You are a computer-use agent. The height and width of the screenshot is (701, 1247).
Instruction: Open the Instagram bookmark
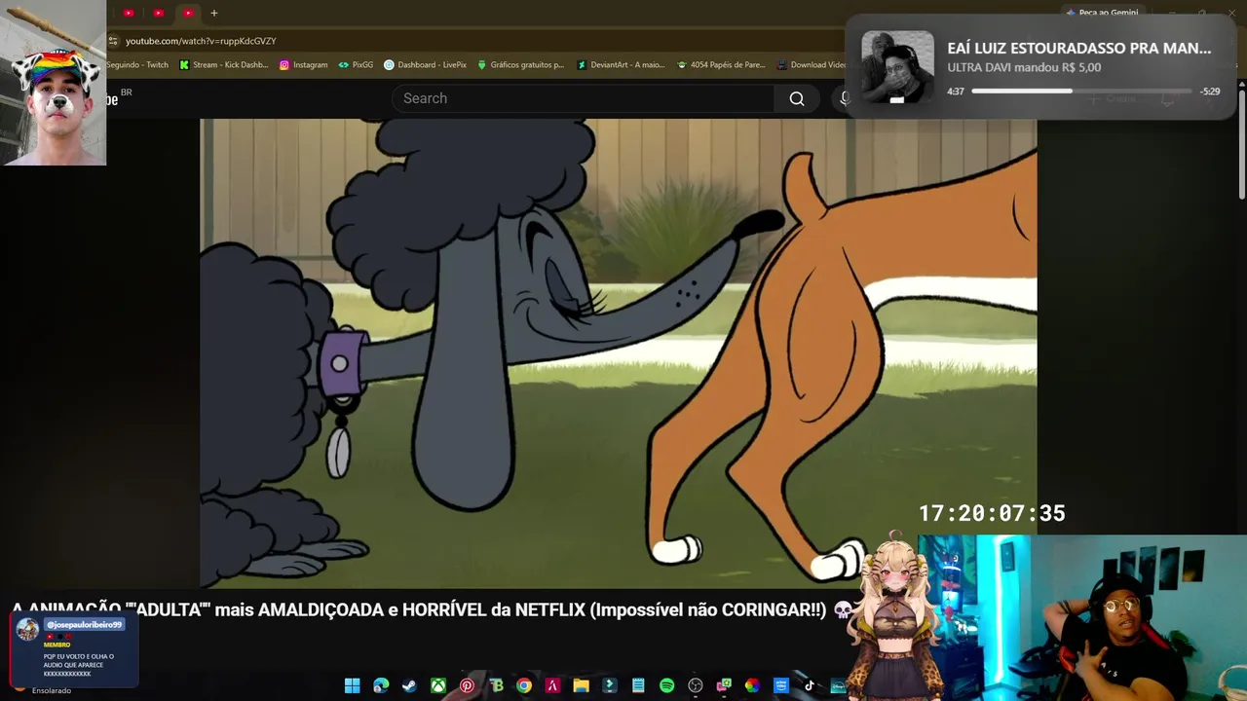click(303, 65)
